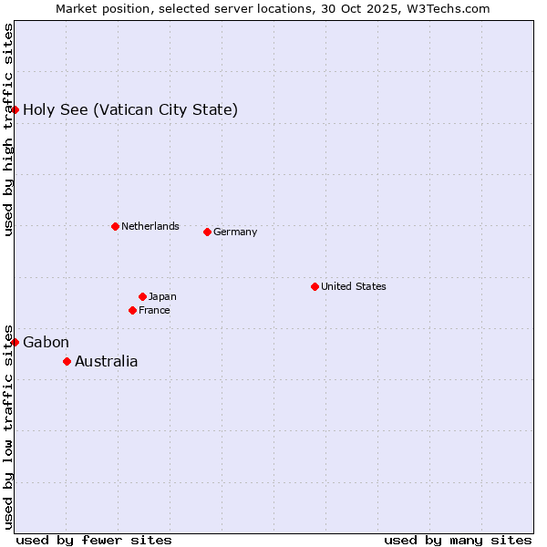Click the Japan text label
The image size is (547, 547).
(162, 296)
